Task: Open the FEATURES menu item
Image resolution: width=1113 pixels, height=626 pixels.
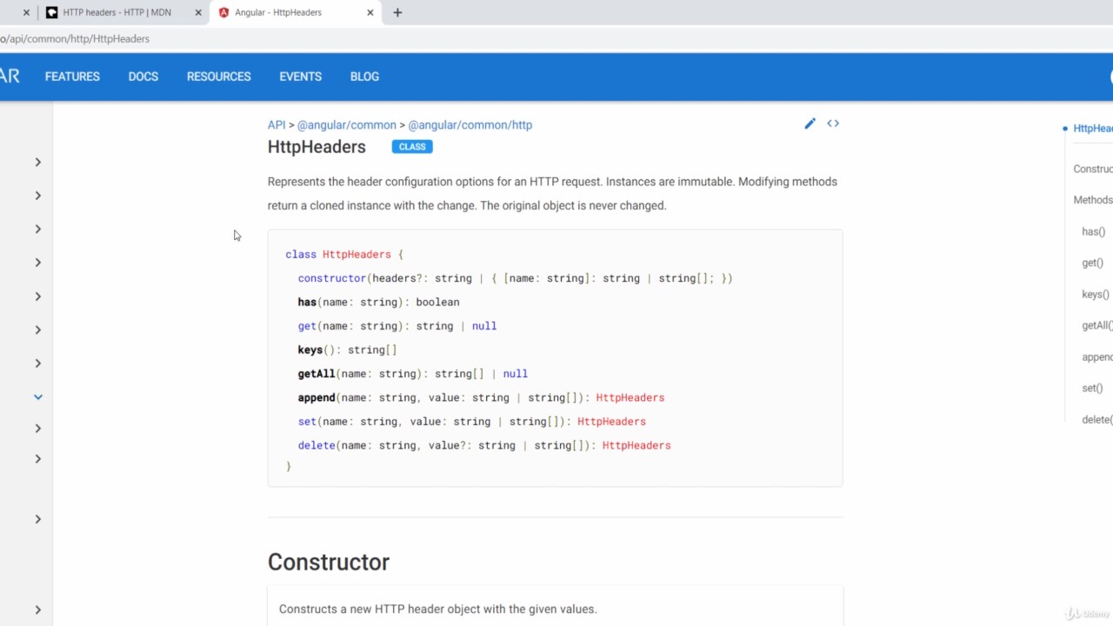Action: point(72,77)
